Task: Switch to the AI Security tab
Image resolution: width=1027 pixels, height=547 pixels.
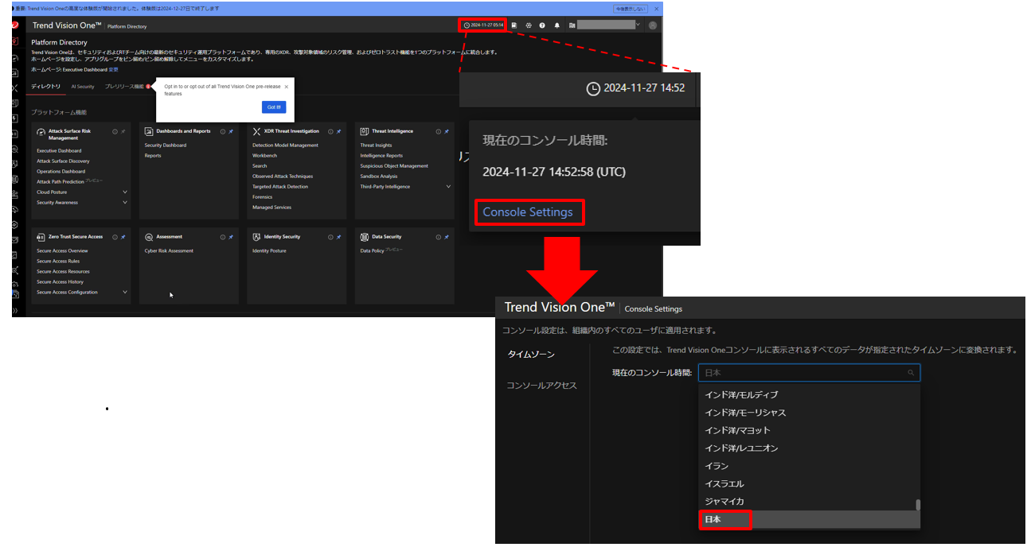Action: click(x=83, y=86)
